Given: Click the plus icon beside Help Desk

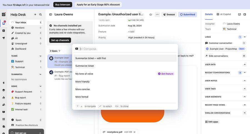Looking at the screenshot, I should point(35,14).
